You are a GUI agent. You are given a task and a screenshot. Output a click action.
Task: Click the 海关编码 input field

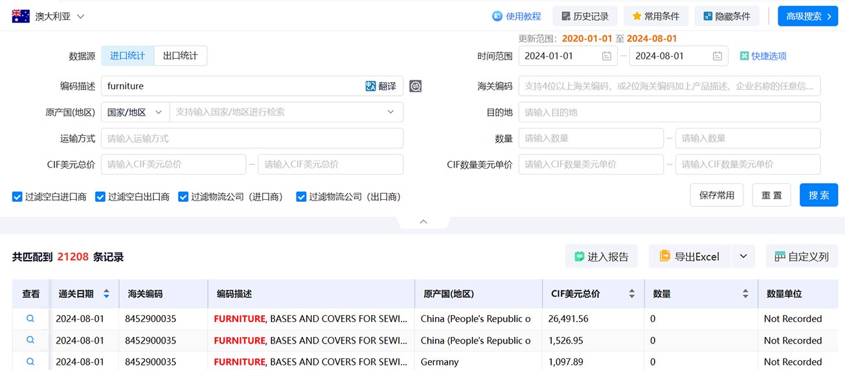coord(670,86)
